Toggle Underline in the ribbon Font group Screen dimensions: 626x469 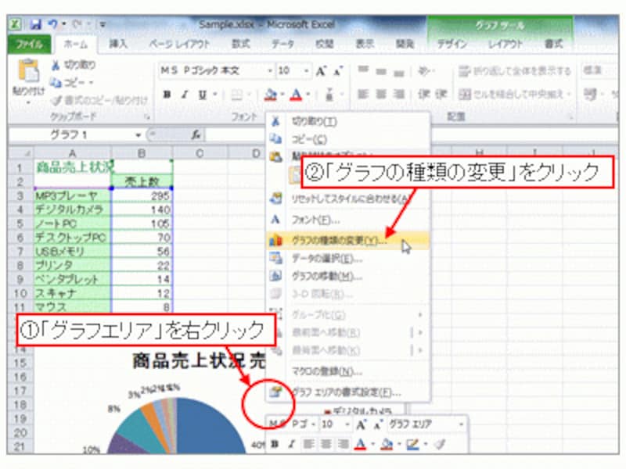203,95
